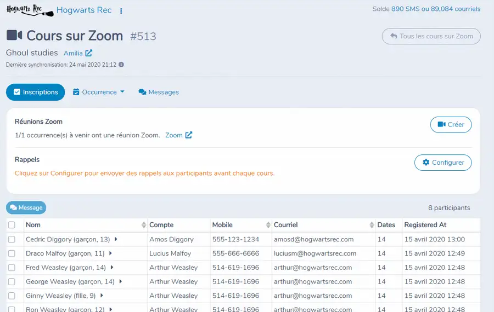
Task: Click the Registered At column header
Action: 425,225
